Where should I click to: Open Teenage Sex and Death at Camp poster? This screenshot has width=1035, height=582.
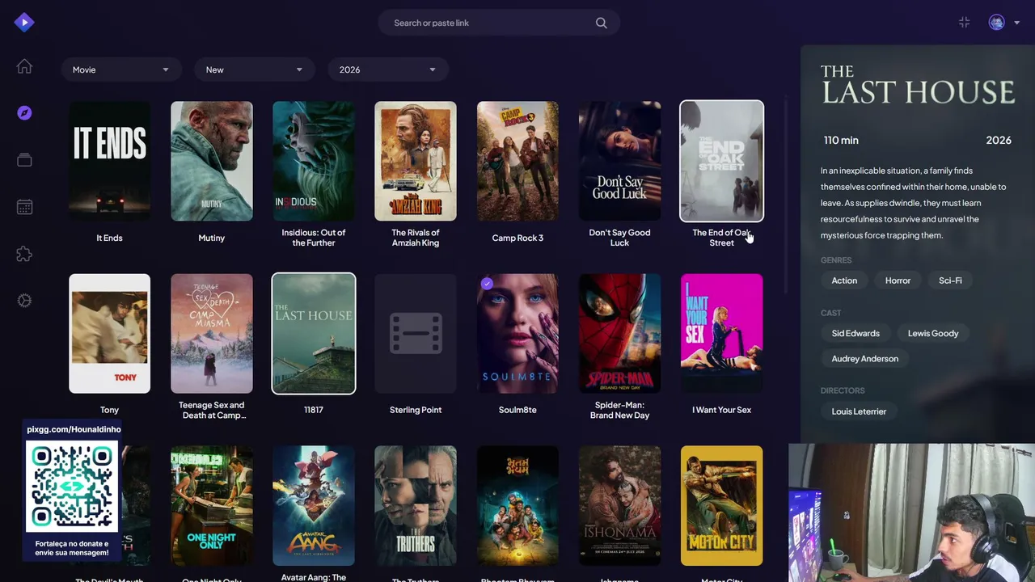click(212, 333)
